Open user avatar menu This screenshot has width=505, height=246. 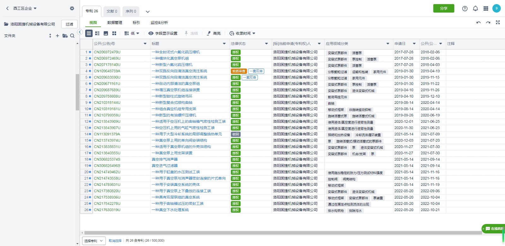point(496,8)
